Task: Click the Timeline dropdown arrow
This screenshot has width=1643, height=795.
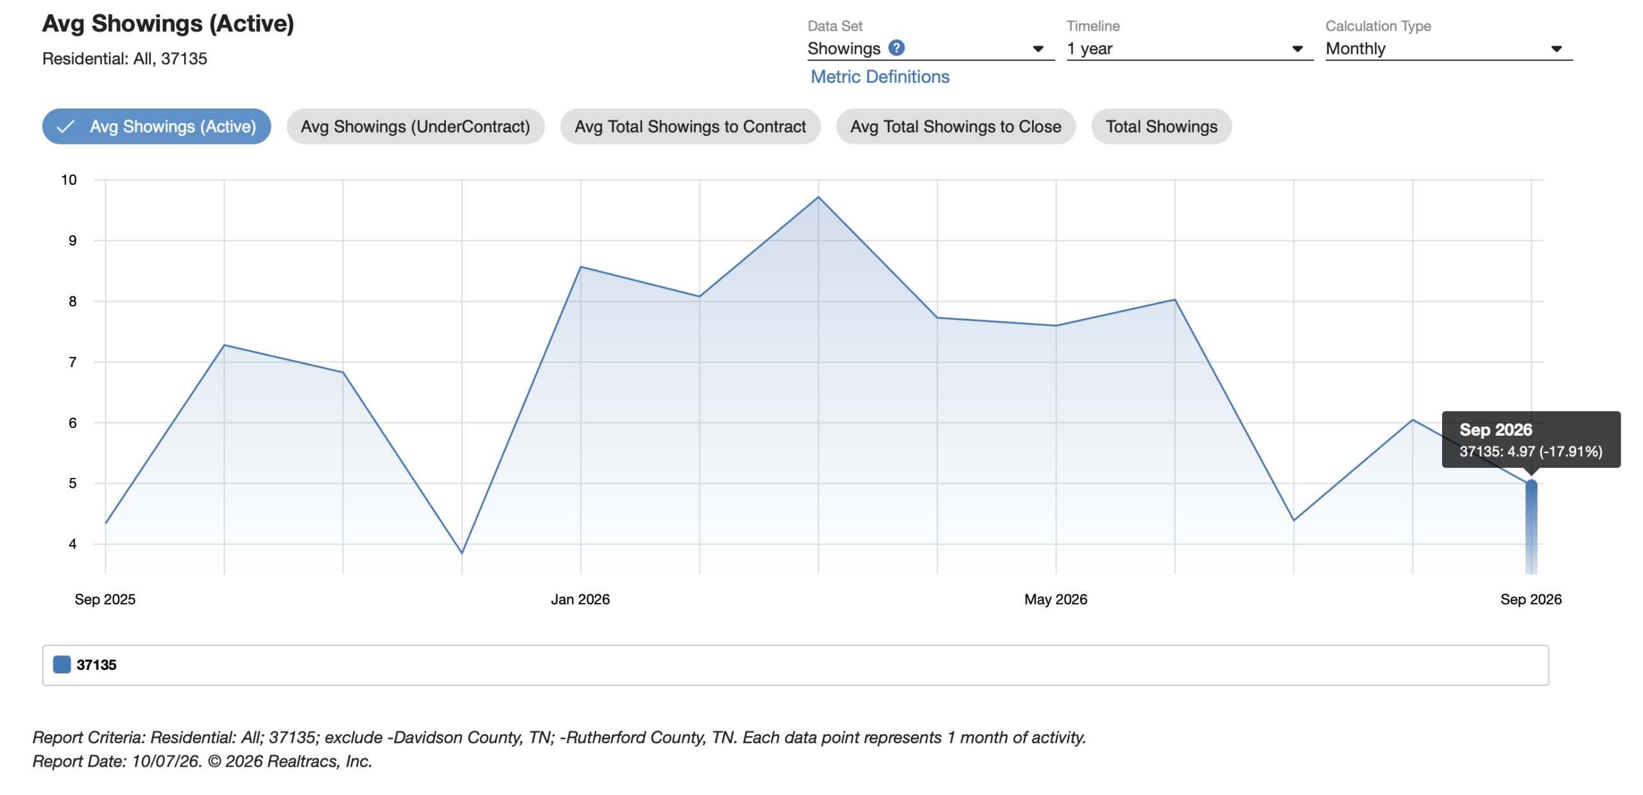Action: [x=1297, y=49]
